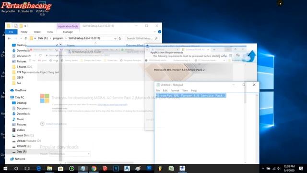Click Notepad's vertical scrollbar track

point(257,128)
